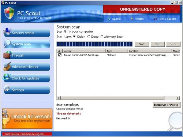Click the scan progress bar
Viewport: 183px width, 137px height.
pos(94,44)
